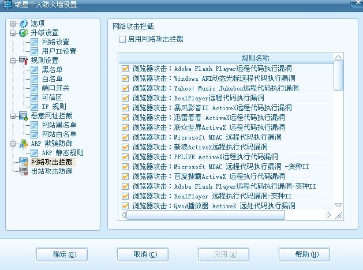Screen dimensions: 363x270
Task: Click the 帮助(H) button
Action: 304,254
